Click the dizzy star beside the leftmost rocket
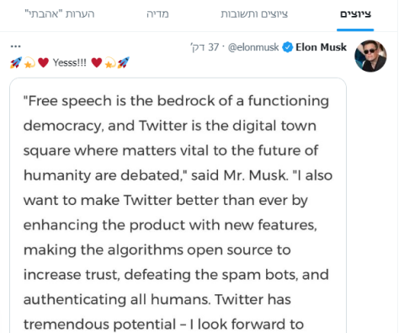 pos(29,62)
